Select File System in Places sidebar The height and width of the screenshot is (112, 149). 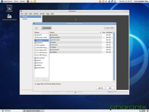(41, 45)
